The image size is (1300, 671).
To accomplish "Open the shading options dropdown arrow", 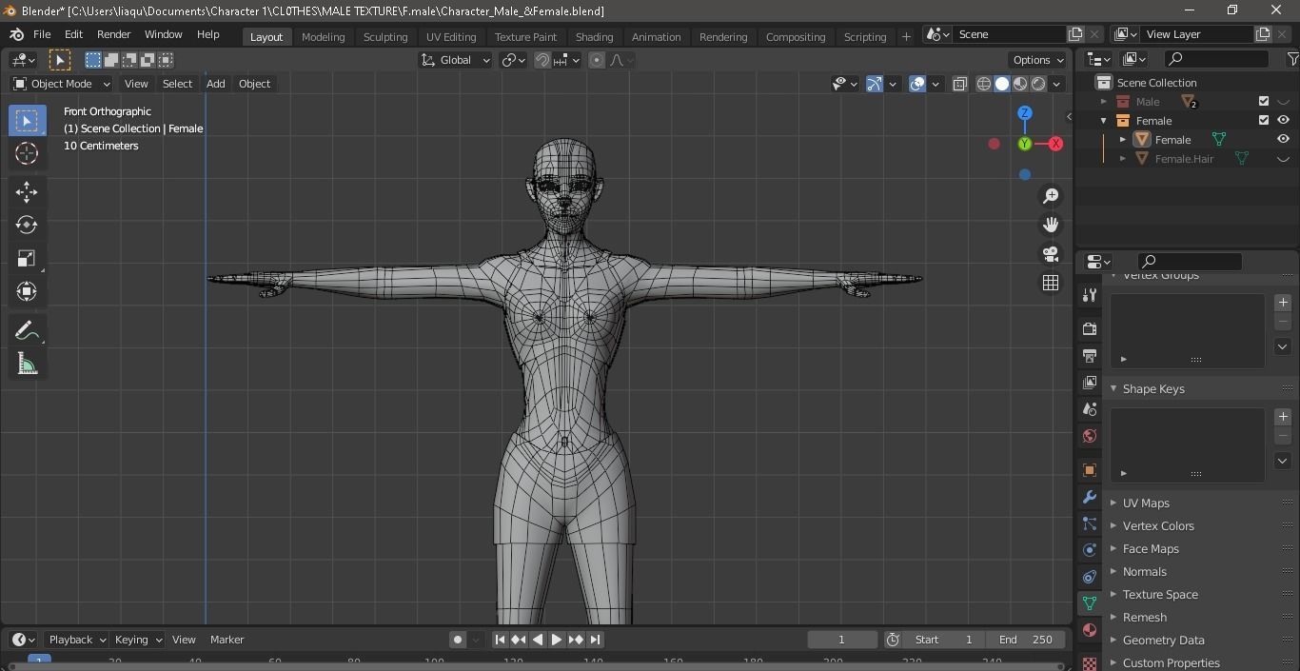I will click(1056, 84).
